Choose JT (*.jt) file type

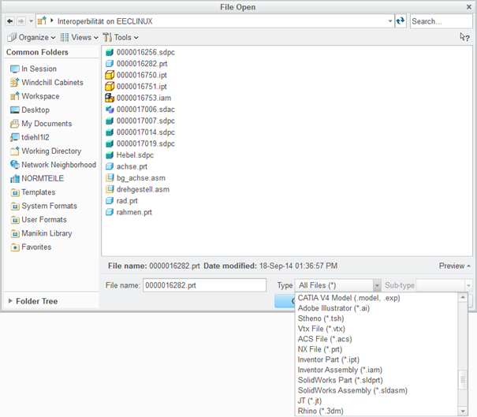(310, 401)
